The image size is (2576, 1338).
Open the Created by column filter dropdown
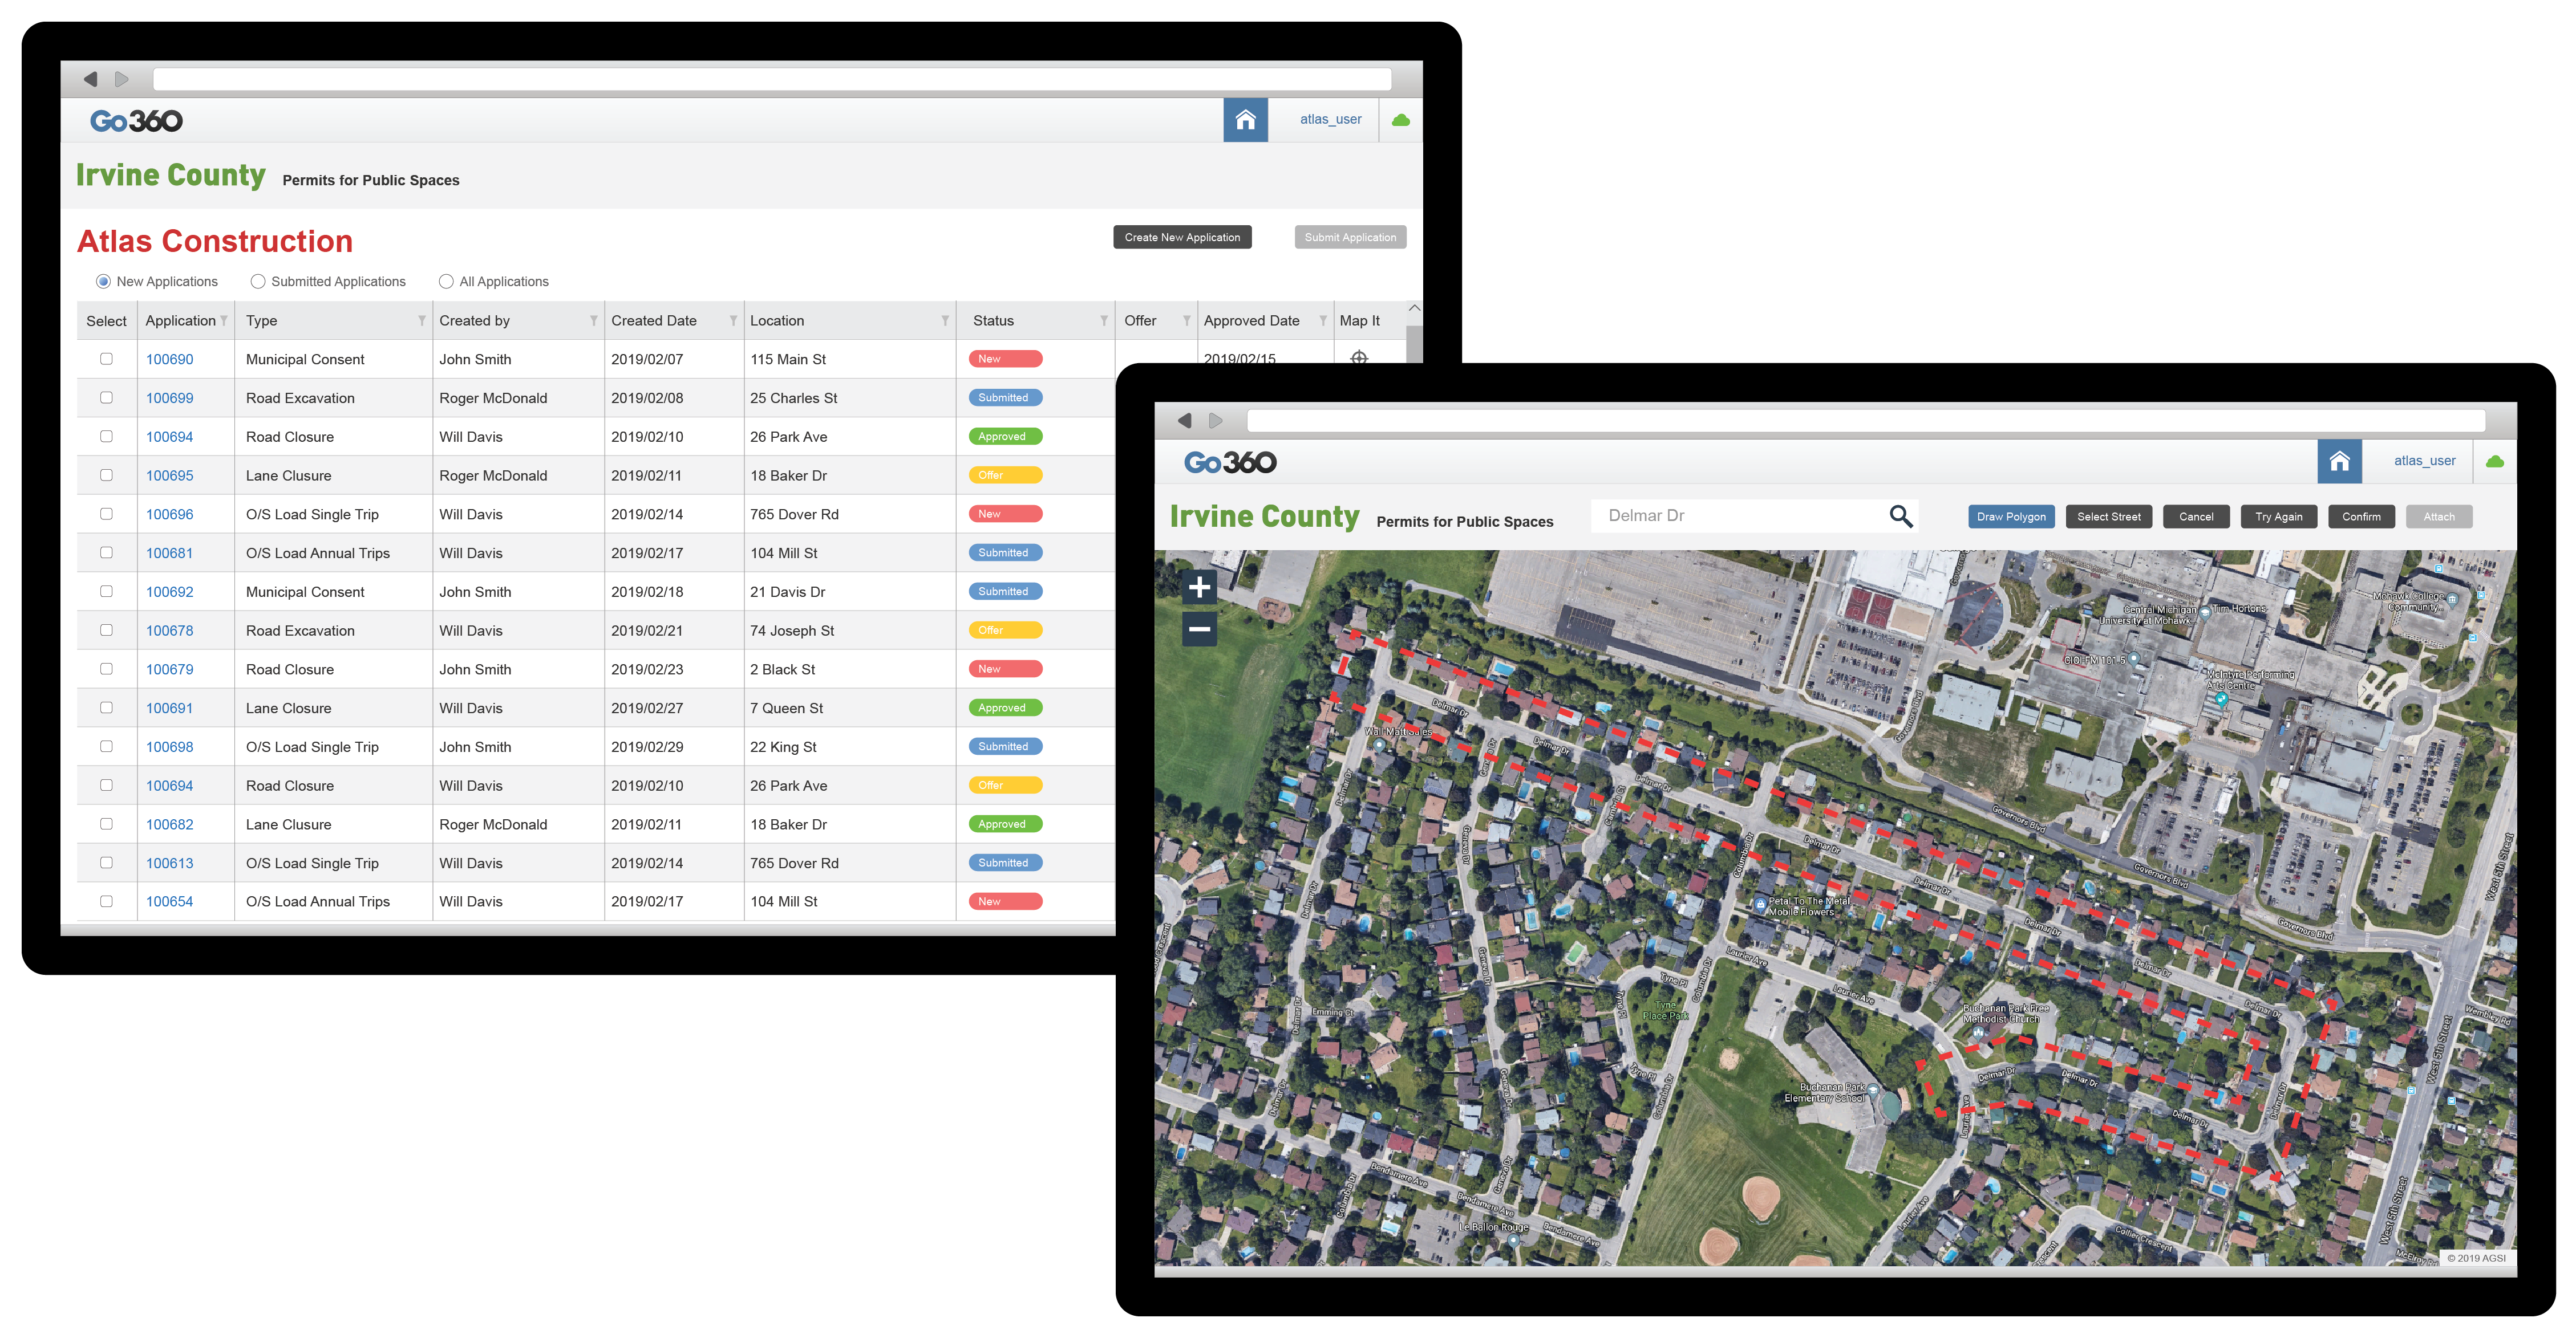coord(594,321)
